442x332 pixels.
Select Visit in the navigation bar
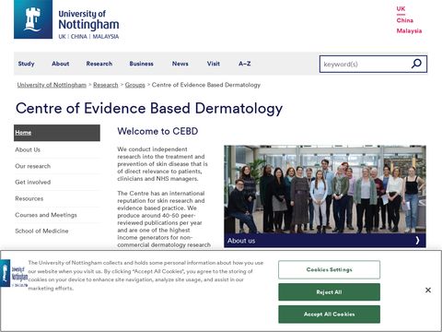coord(213,64)
